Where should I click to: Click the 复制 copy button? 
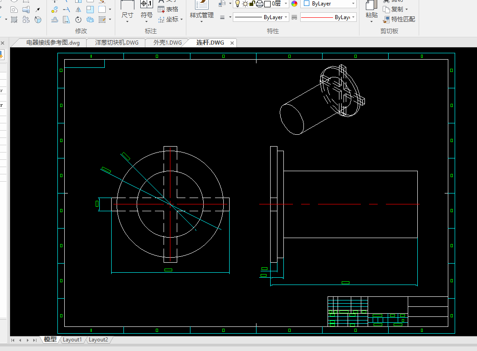[x=393, y=10]
